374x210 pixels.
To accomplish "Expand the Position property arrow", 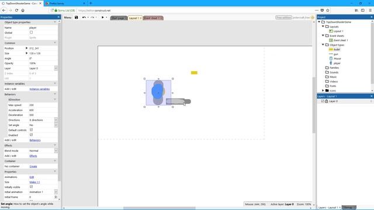I will pos(26,48).
